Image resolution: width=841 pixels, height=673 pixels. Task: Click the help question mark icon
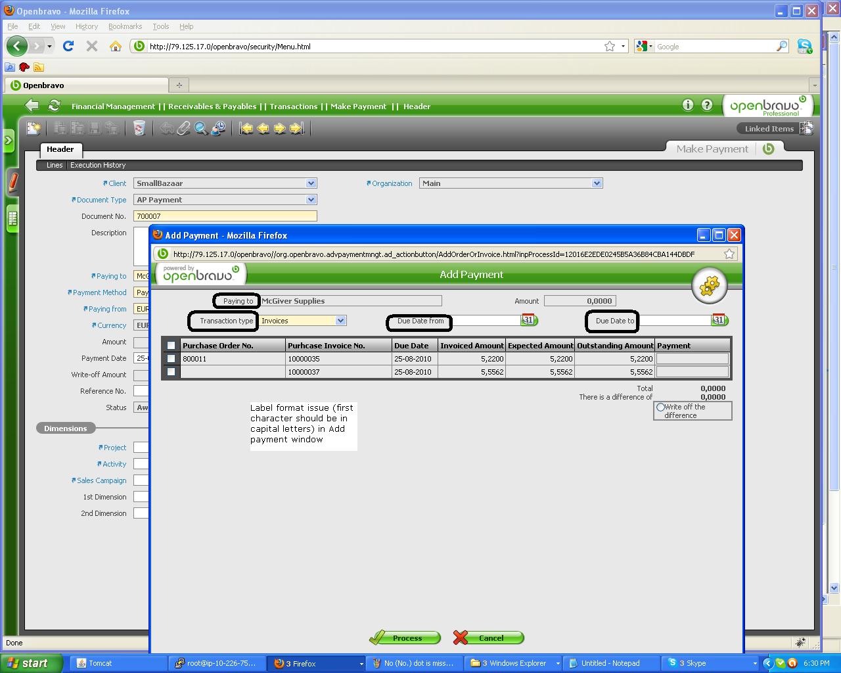[x=707, y=105]
